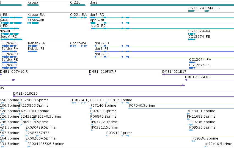Click EST EN05314.5prime
This screenshot has height=148, width=234.
coord(21,125)
